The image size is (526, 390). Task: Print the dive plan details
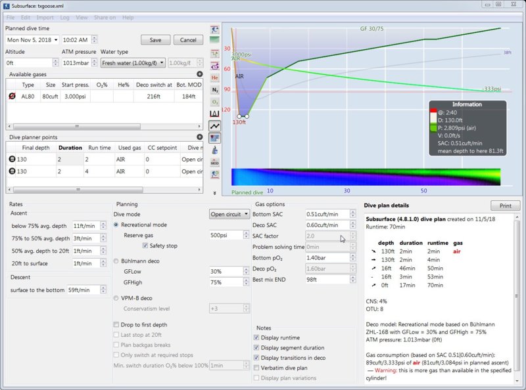(505, 206)
